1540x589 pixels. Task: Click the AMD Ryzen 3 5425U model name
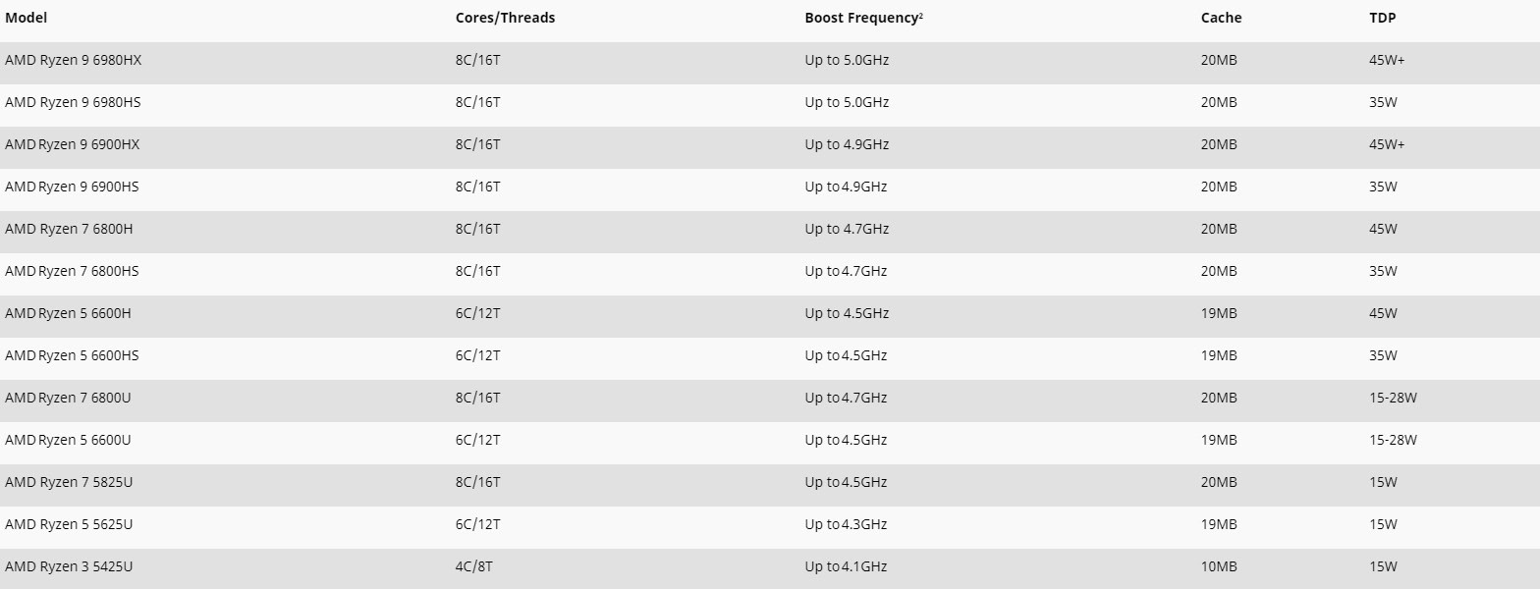[x=69, y=566]
